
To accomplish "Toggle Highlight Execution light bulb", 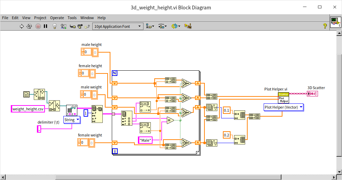I will (54, 26).
